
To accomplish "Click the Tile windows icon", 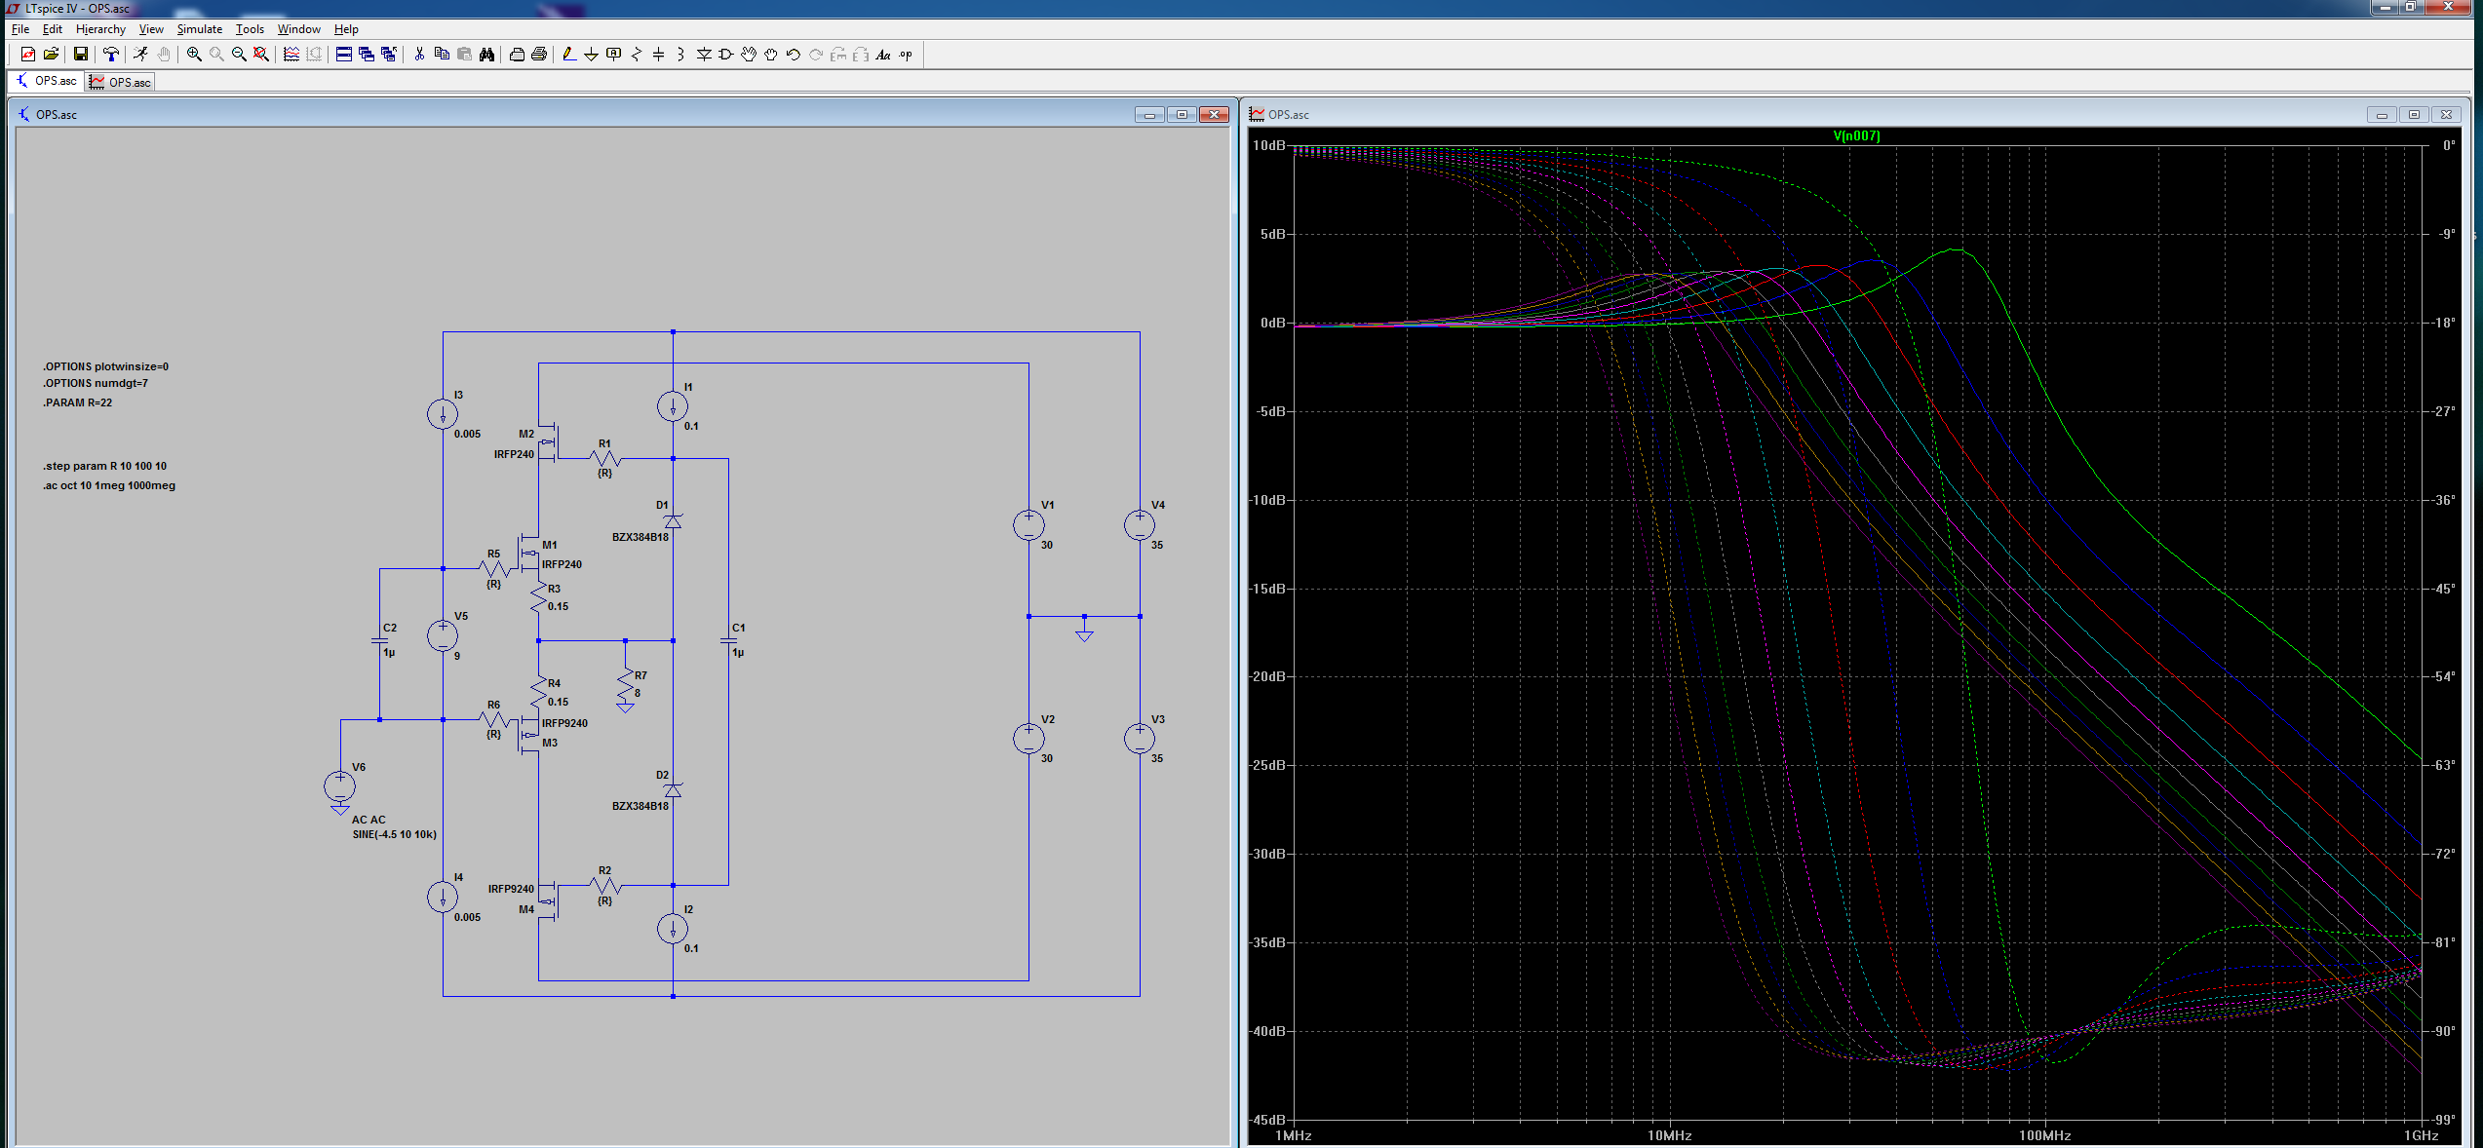I will pyautogui.click(x=343, y=55).
